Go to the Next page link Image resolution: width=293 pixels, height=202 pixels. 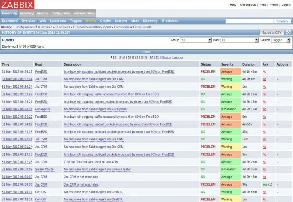[166, 57]
